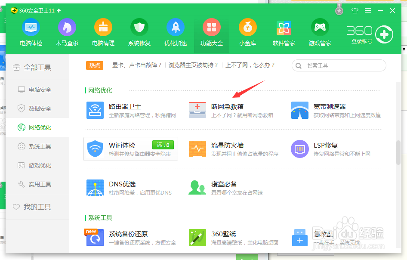Select 游戏优化 category
Image resolution: width=407 pixels, height=260 pixels.
pyautogui.click(x=37, y=165)
